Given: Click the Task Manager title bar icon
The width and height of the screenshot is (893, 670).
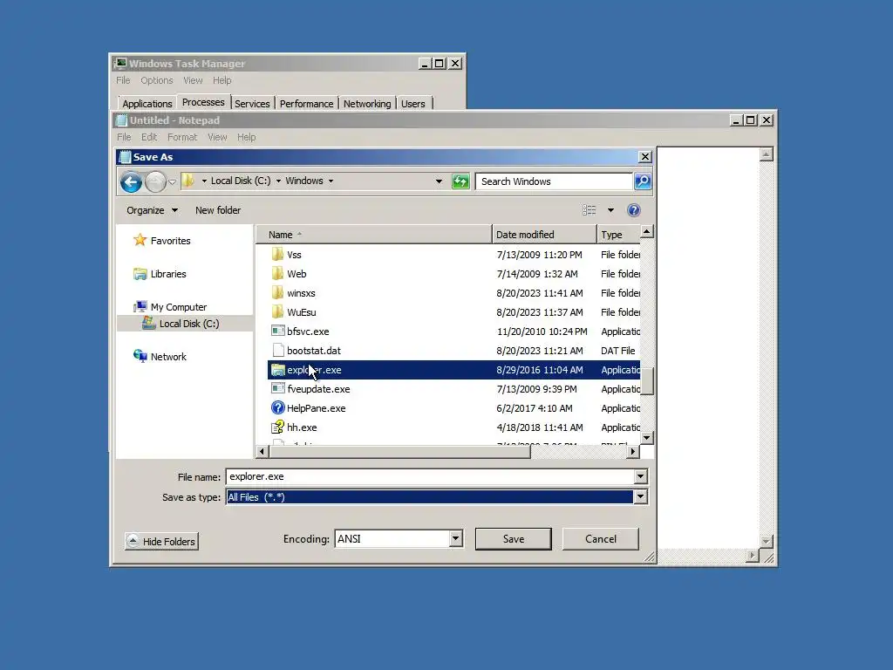Looking at the screenshot, I should pos(119,63).
